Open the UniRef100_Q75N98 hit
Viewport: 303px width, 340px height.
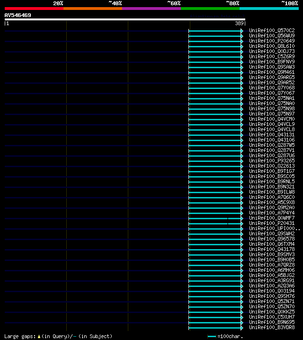pyautogui.click(x=272, y=108)
